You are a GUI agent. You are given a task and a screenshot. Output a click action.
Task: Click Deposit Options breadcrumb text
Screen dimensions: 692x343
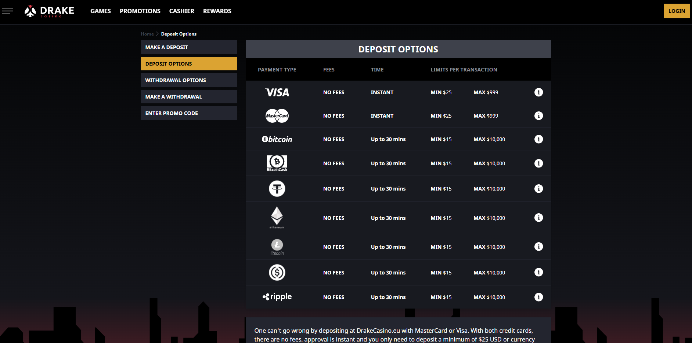click(179, 34)
